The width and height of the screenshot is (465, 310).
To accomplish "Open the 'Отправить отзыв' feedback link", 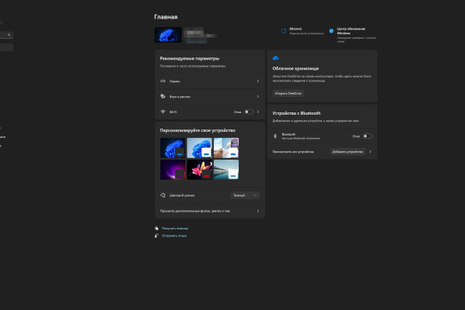I will 174,236.
